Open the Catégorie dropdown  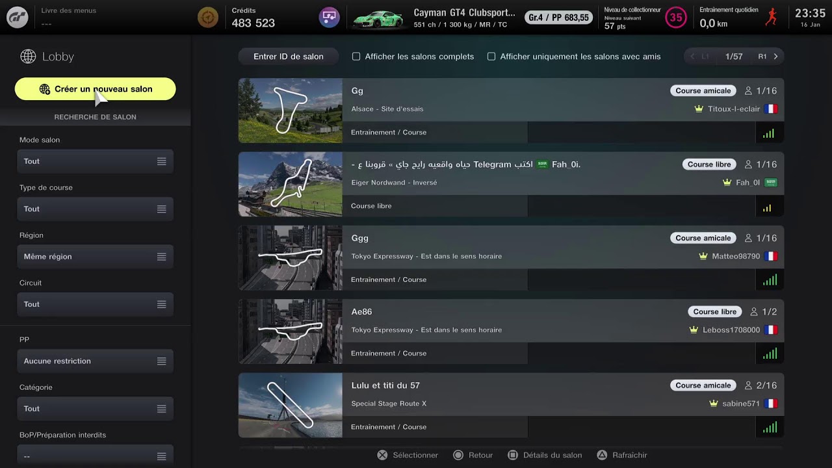95,409
